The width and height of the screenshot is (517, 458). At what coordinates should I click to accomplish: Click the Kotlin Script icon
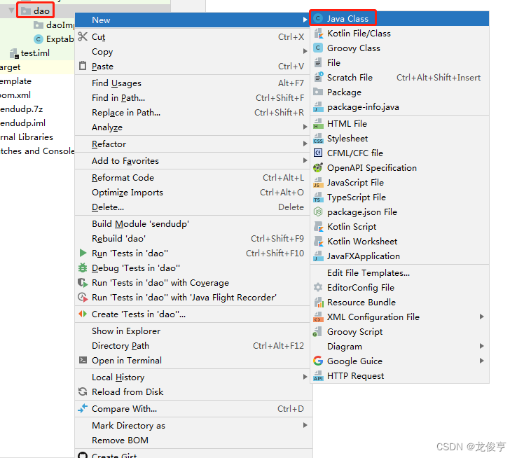click(x=318, y=227)
